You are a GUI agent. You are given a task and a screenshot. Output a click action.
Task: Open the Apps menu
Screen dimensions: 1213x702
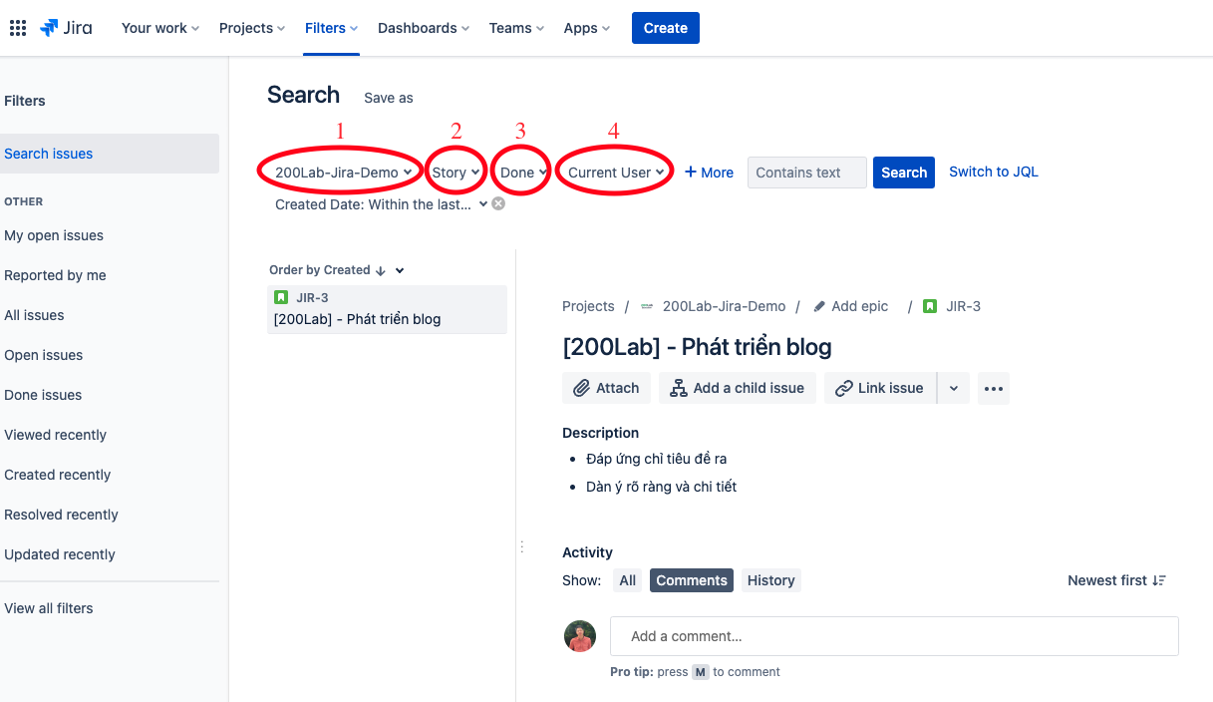(x=587, y=28)
